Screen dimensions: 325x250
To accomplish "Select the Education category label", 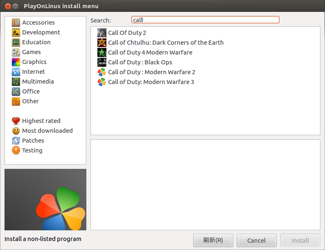I will pos(36,42).
